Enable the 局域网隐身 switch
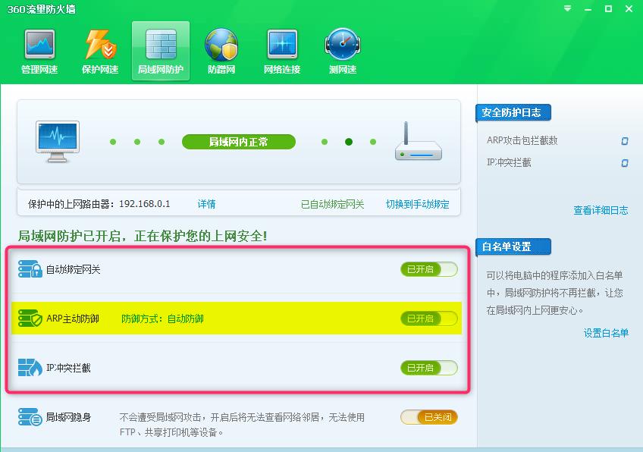643x452 pixels. (428, 416)
